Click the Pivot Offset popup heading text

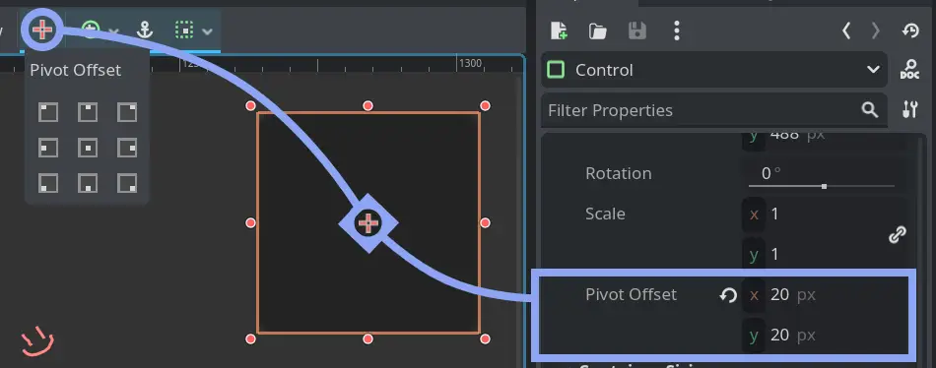click(75, 70)
